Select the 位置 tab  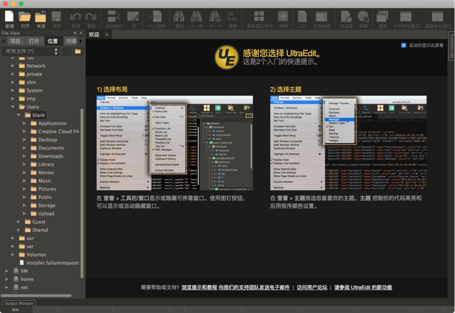tap(53, 41)
